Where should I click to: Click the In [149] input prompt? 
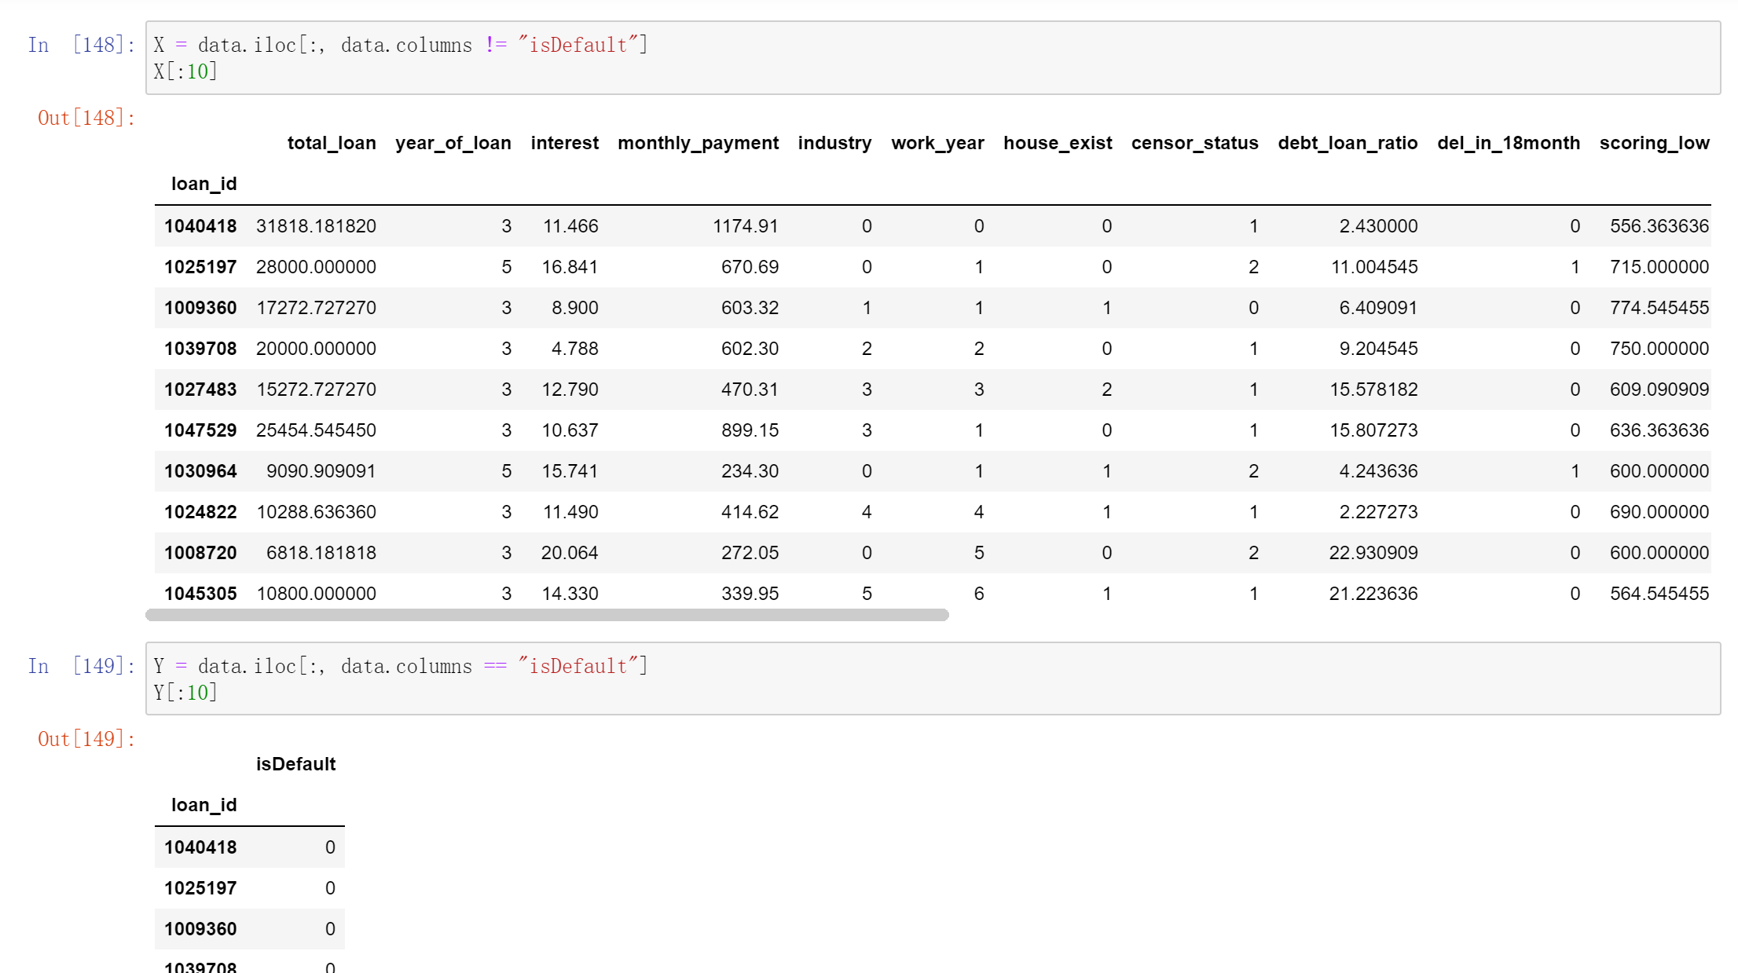(x=82, y=666)
